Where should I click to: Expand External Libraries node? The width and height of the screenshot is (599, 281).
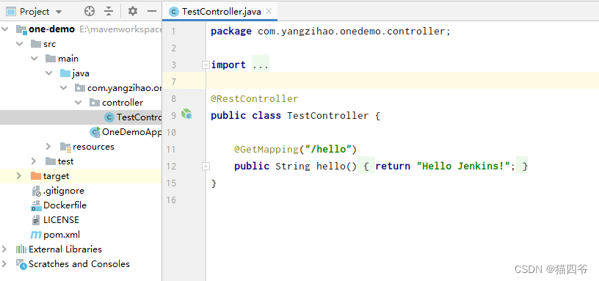[x=4, y=249]
